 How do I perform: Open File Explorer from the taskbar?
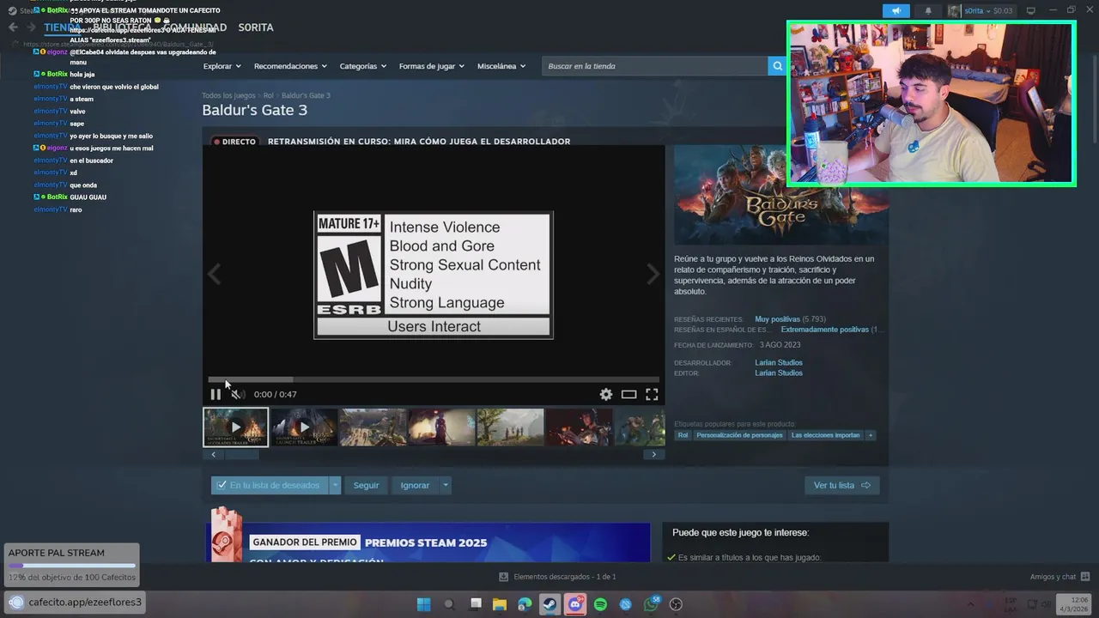500,604
